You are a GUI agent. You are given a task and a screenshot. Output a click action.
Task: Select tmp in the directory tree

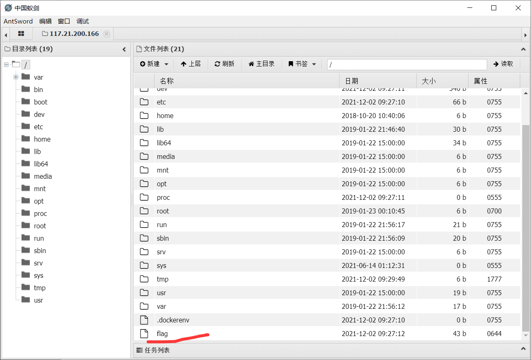40,288
